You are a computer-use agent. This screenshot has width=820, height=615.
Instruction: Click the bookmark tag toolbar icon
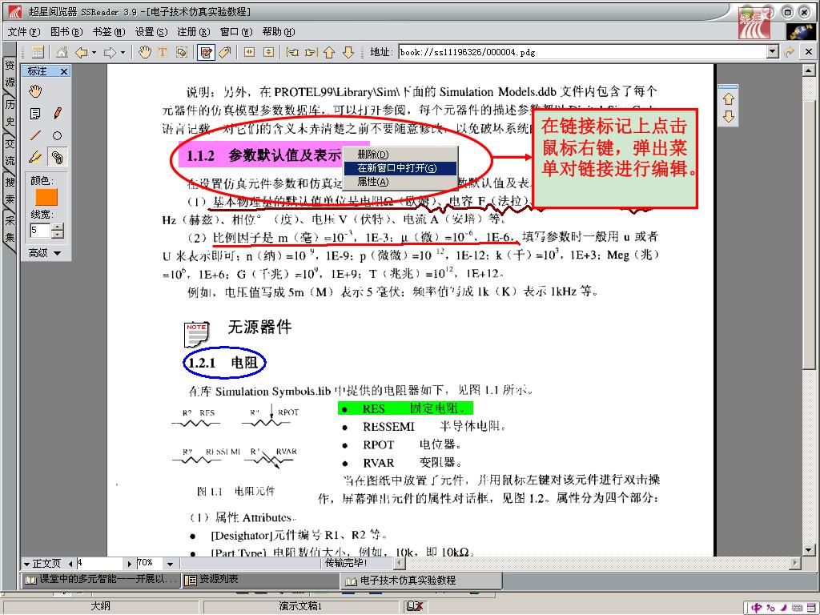pyautogui.click(x=225, y=52)
